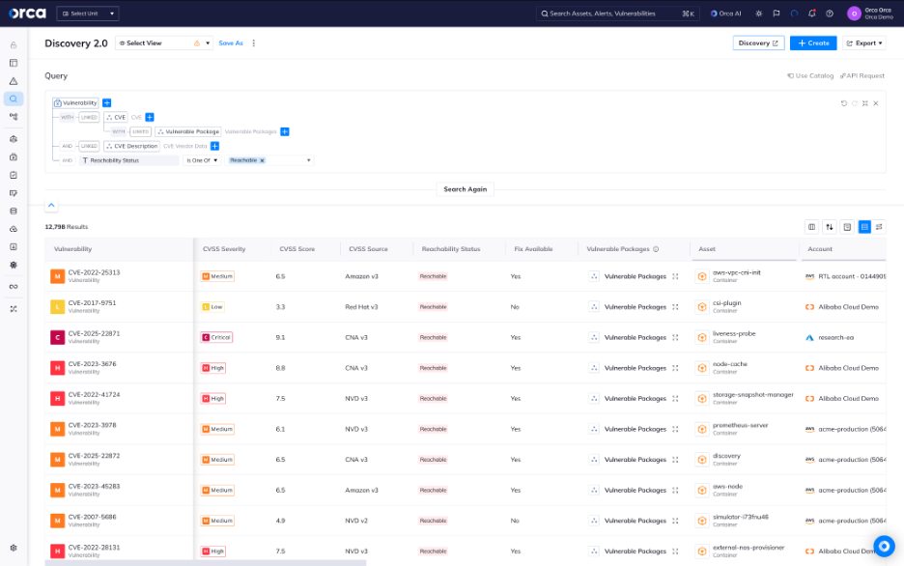The height and width of the screenshot is (566, 904).
Task: Add condition with plus next to Vulnerability
Action: click(106, 103)
